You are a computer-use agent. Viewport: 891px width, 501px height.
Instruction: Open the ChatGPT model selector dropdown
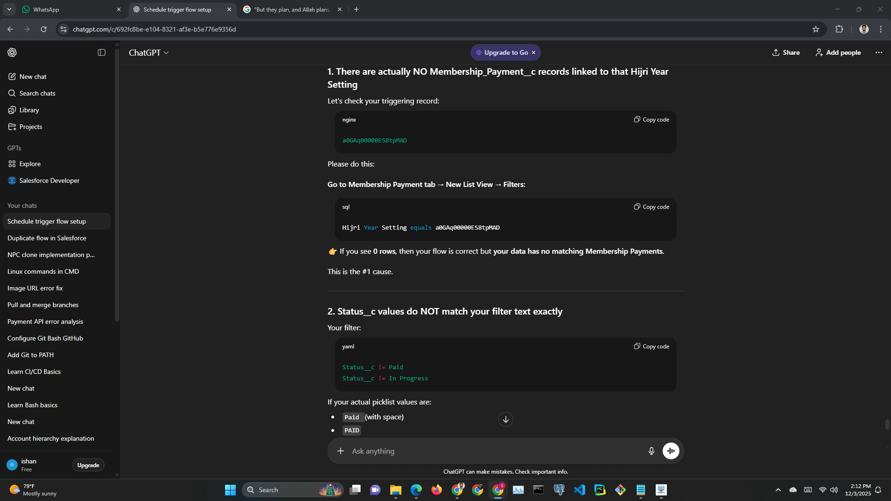tap(148, 53)
